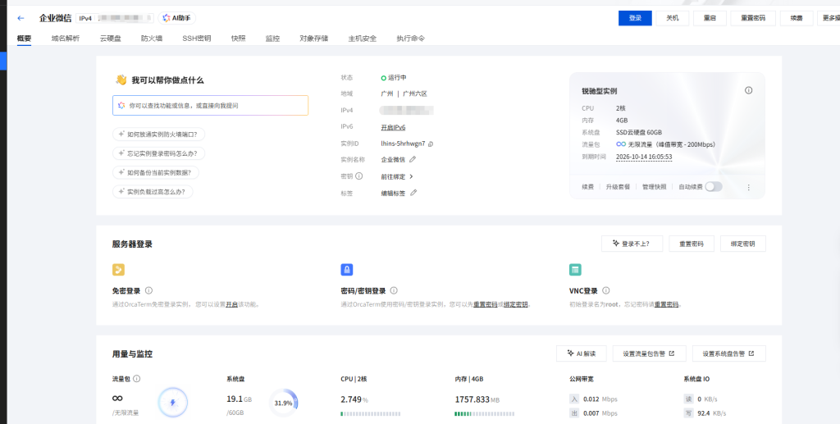This screenshot has height=424, width=840.
Task: Click the info icon next to VNC登录
Action: pos(606,290)
